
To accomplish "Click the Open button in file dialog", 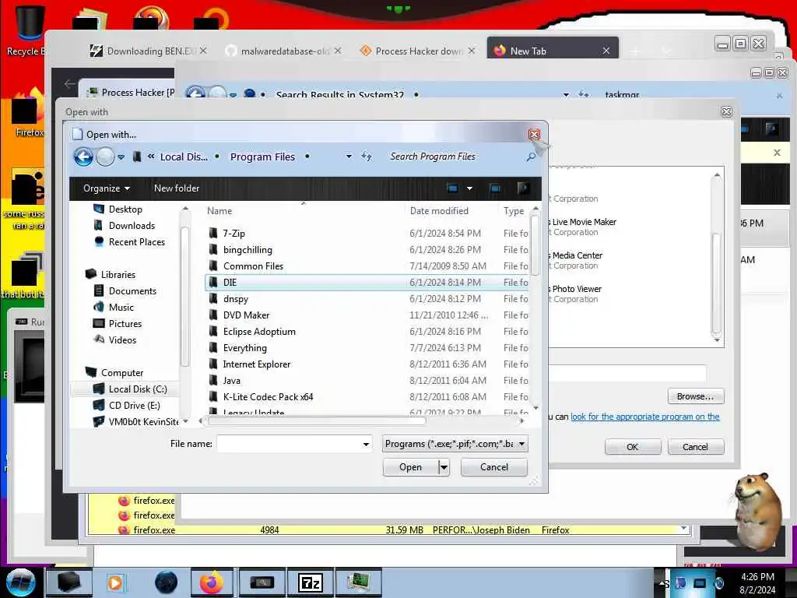I will point(411,467).
